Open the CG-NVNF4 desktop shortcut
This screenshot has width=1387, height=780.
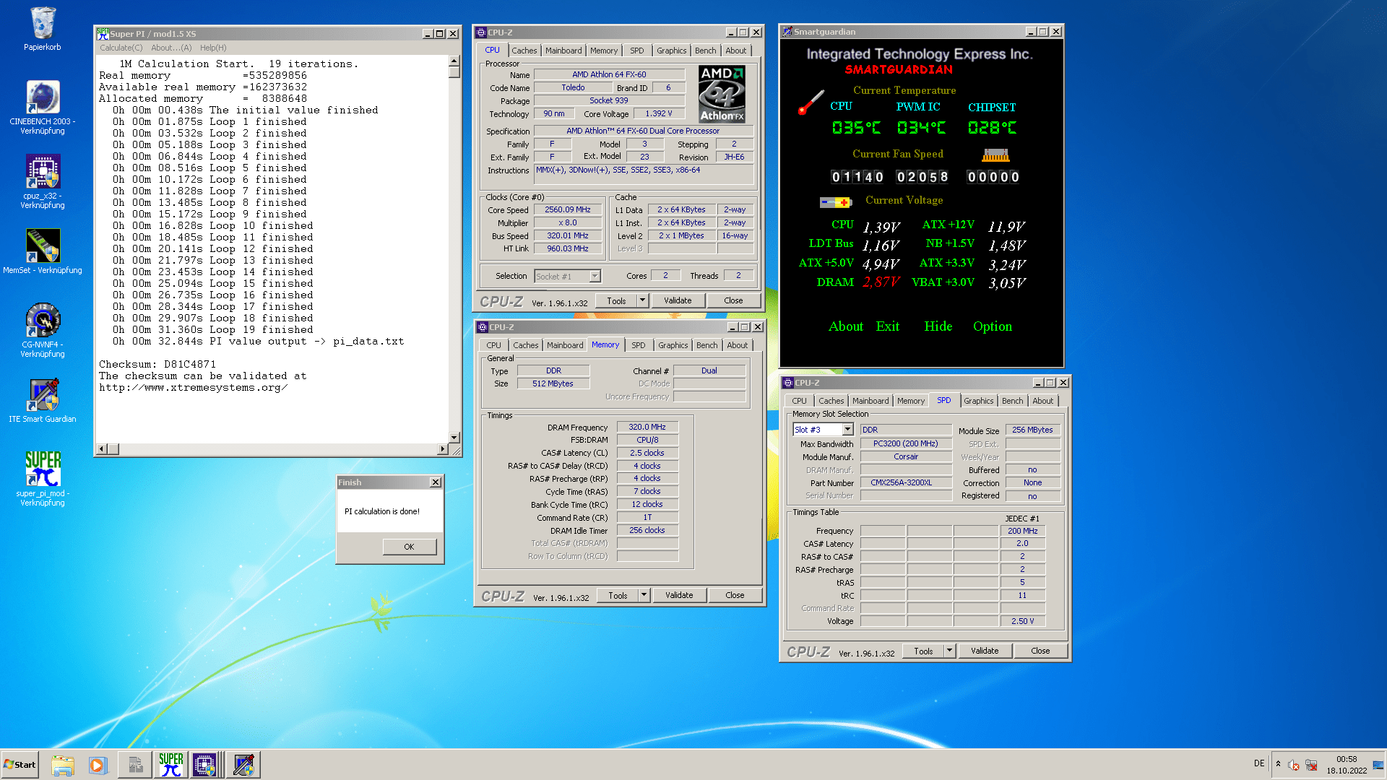coord(43,321)
